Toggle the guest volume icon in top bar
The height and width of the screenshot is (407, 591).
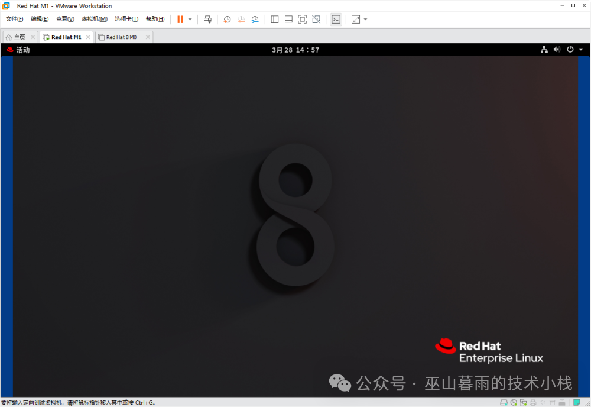(557, 50)
